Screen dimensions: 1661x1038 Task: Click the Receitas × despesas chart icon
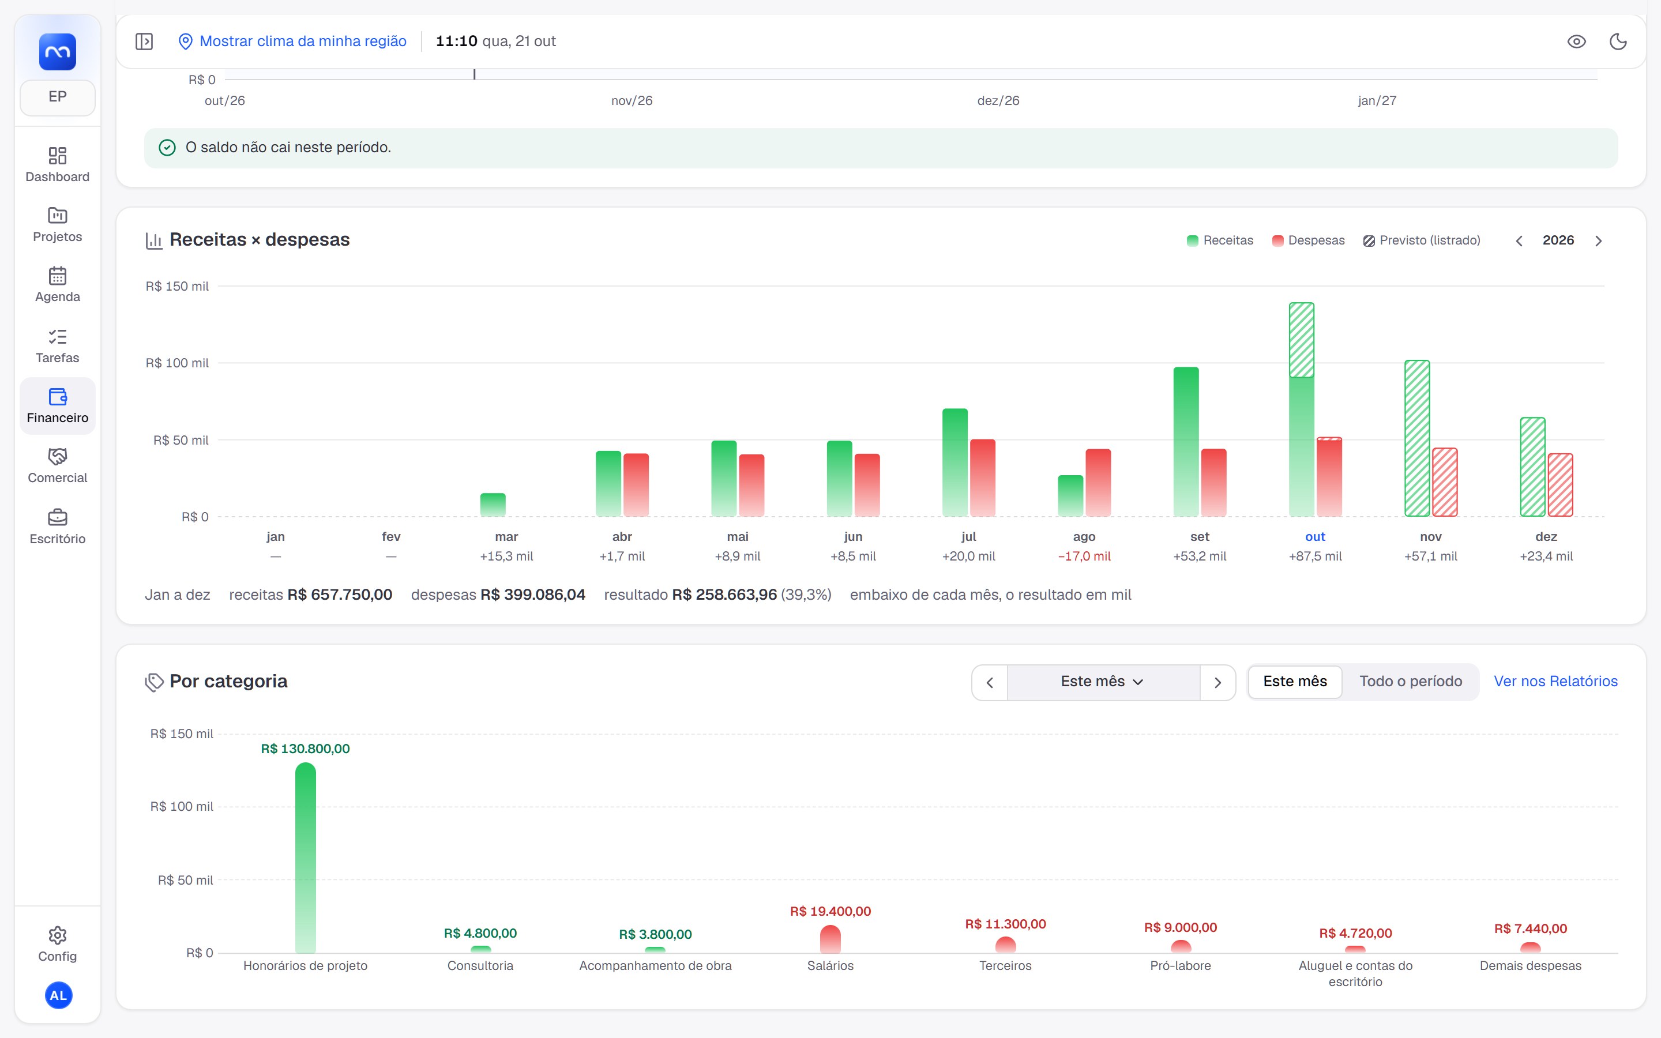(154, 241)
